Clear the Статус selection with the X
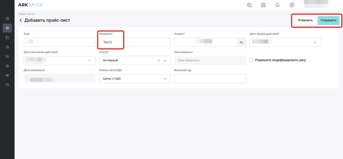The image size is (343, 159). 159,60
